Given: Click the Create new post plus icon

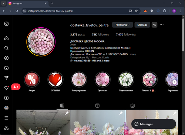Looking at the screenshot, I should coord(6,98).
